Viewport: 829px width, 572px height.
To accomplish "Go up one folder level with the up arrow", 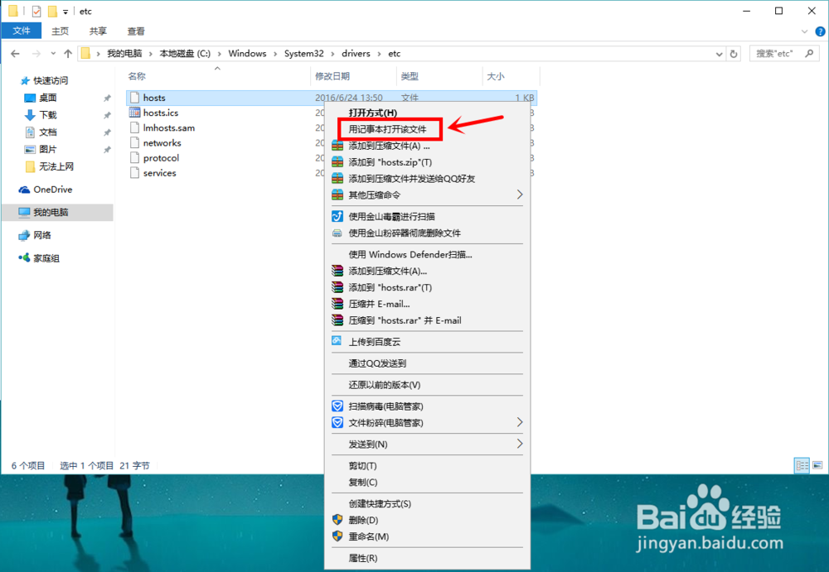I will point(66,53).
